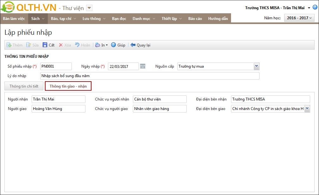Open the Báo cáo menu
The height and width of the screenshot is (195, 319).
click(x=195, y=19)
